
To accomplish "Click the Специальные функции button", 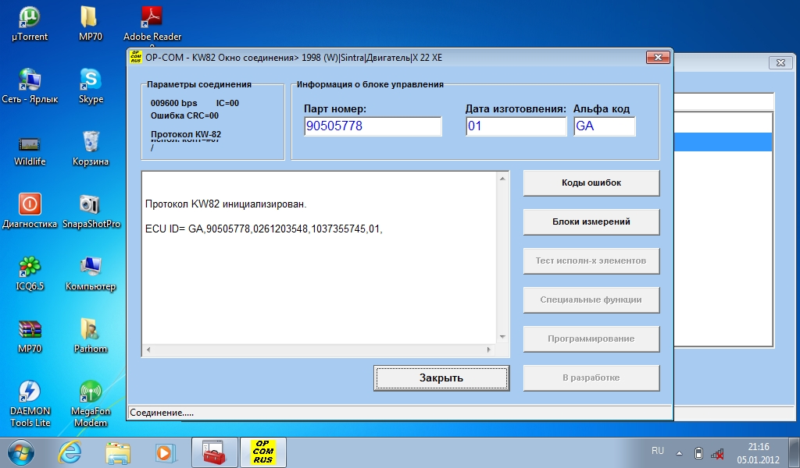I will click(591, 300).
